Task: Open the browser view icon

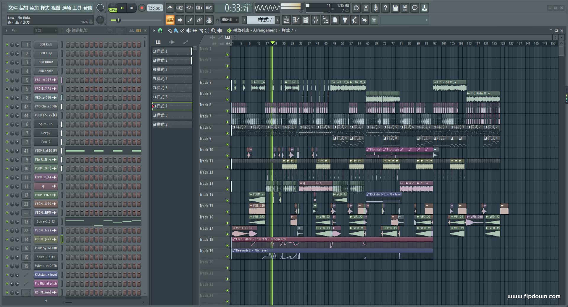Action: tap(325, 20)
